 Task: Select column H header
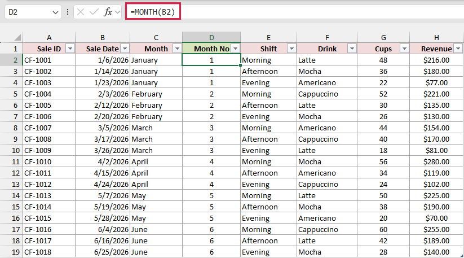[x=436, y=38]
